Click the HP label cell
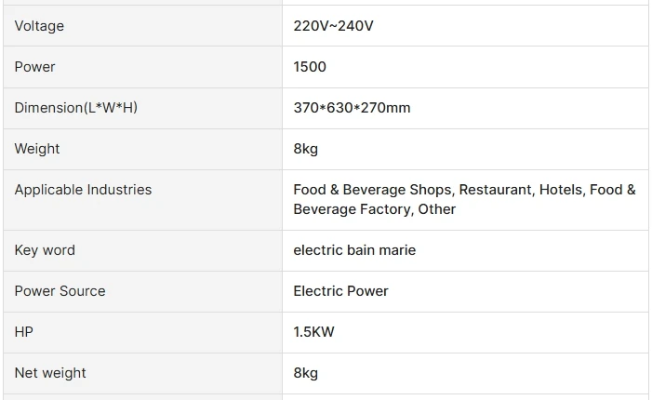This screenshot has height=400, width=652. pyautogui.click(x=23, y=332)
